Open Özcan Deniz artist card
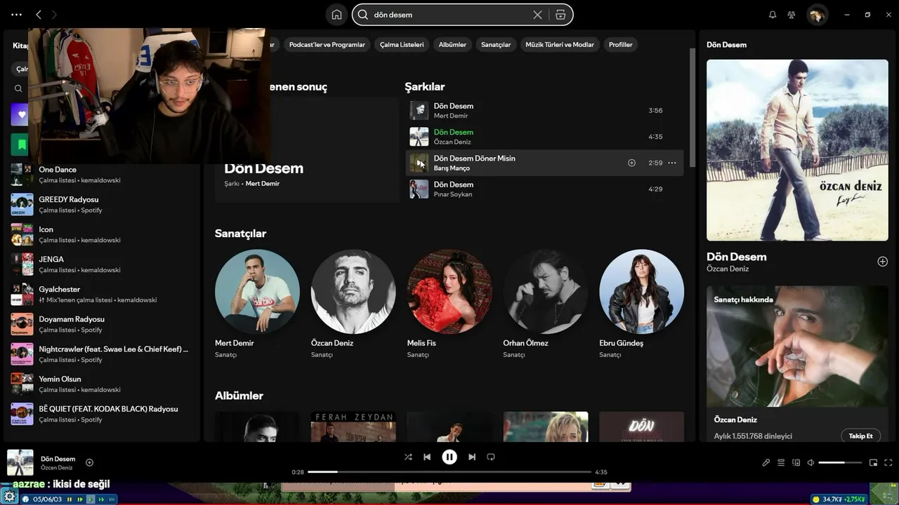The width and height of the screenshot is (899, 505). tap(353, 304)
